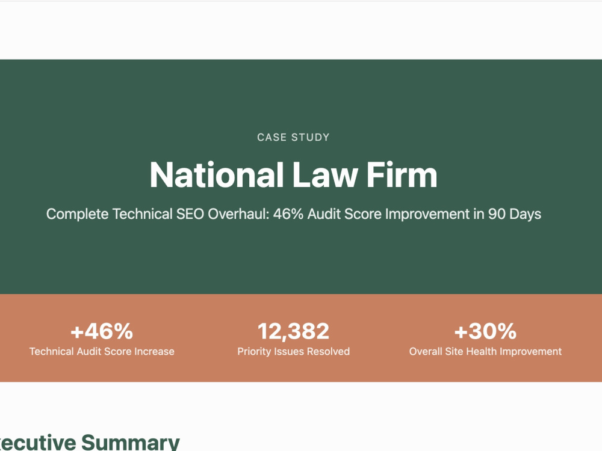Click 'Priority Issues Resolved' label
Image resolution: width=602 pixels, height=451 pixels.
pyautogui.click(x=293, y=351)
